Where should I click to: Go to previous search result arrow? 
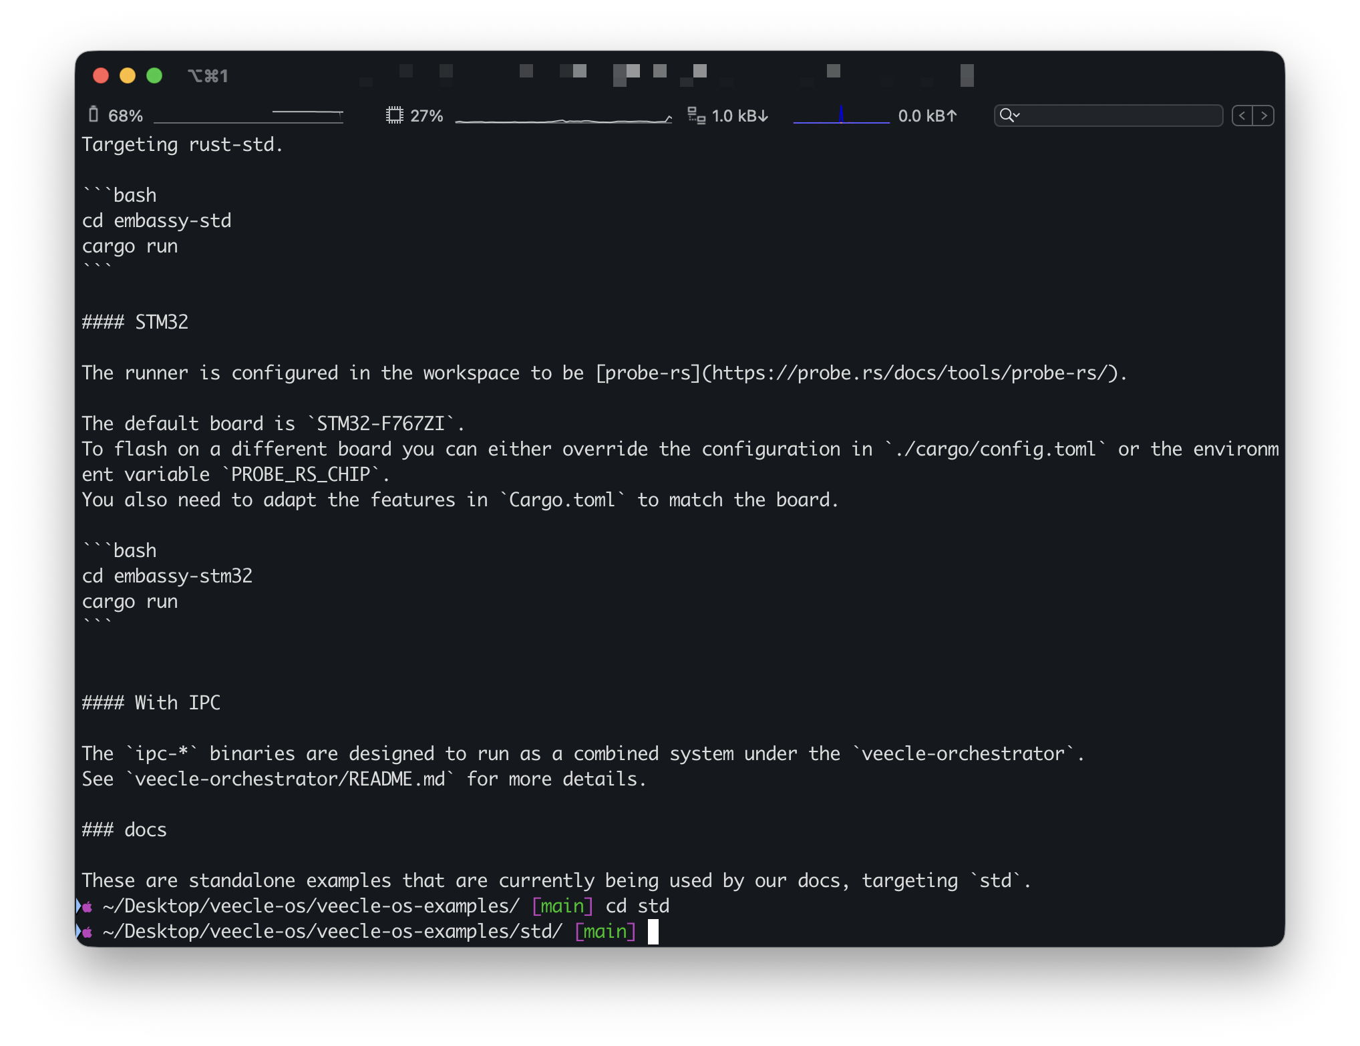tap(1242, 116)
